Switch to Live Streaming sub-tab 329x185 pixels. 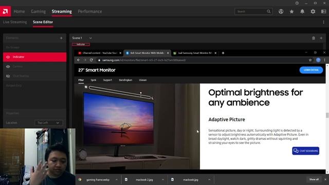15,22
